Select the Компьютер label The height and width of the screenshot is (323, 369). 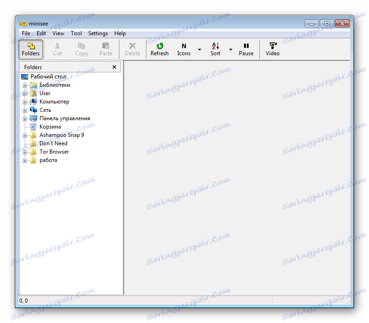(54, 102)
